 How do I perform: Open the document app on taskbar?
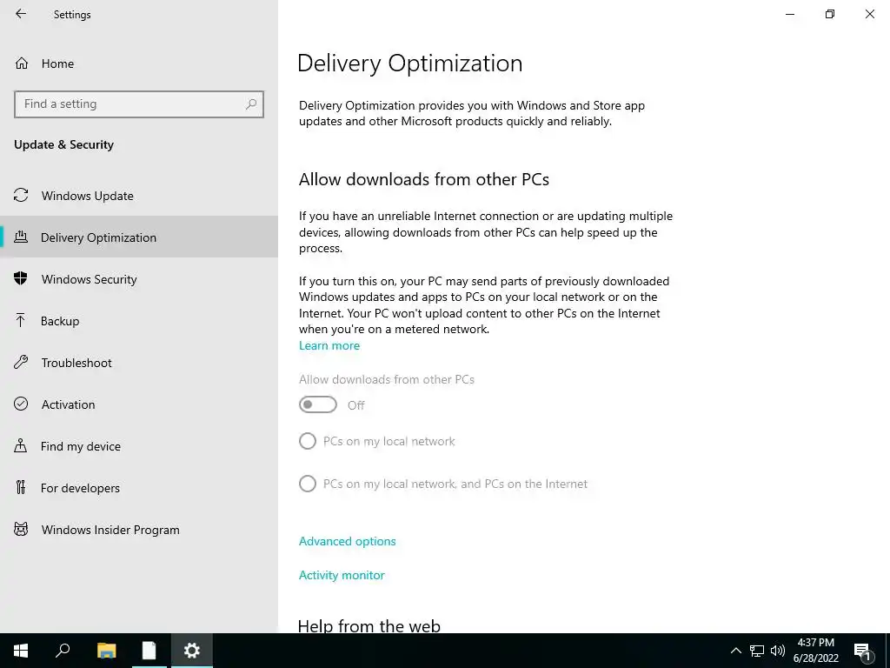pos(149,651)
